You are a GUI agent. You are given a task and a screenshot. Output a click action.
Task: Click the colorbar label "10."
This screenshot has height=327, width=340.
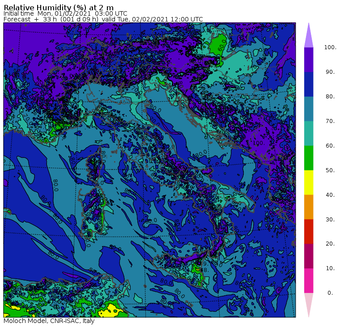[330, 268]
